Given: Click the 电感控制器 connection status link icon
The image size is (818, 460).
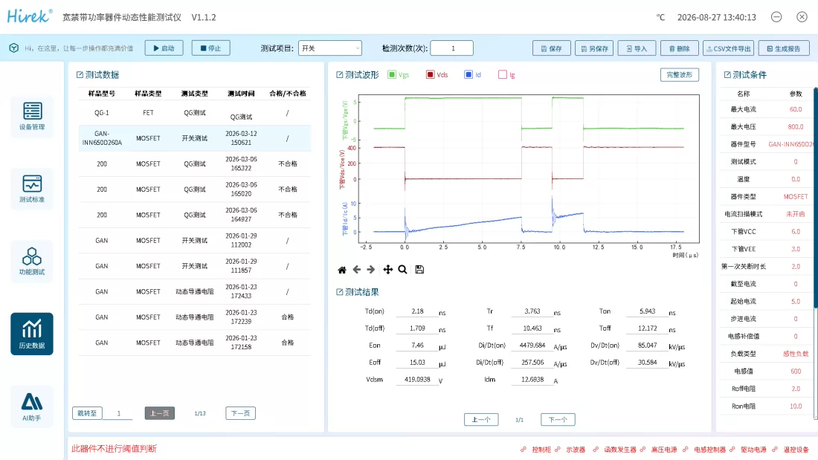Looking at the screenshot, I should pyautogui.click(x=686, y=450).
